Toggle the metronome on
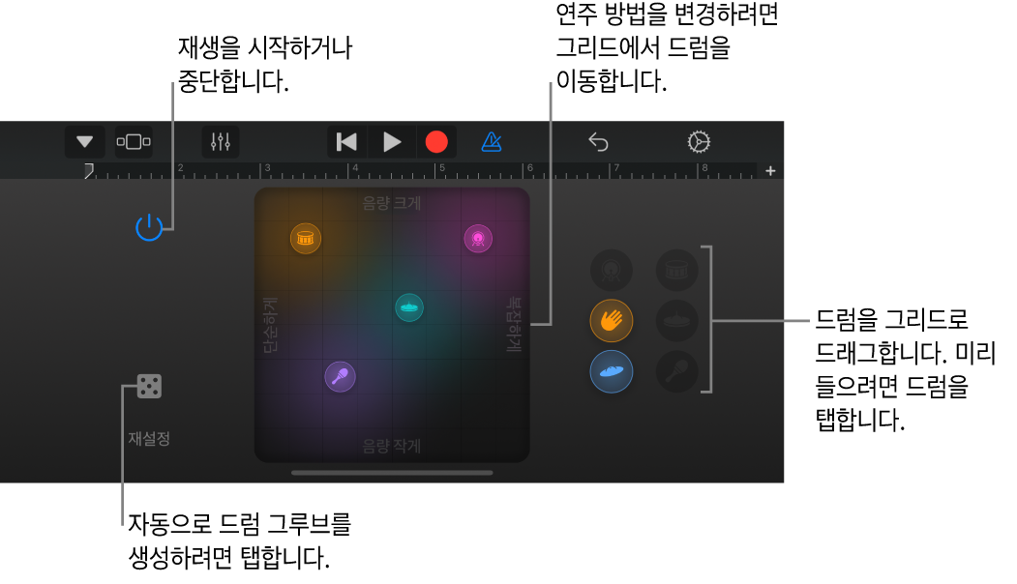Viewport: 1017px width, 584px height. pos(492,141)
